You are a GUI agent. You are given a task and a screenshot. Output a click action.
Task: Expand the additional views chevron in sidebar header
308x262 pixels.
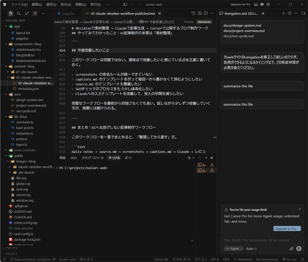click(43, 13)
